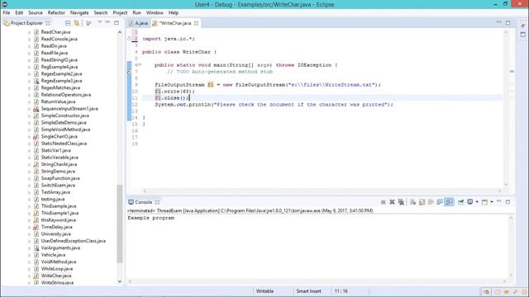Maximize the editor area
Screen dimensions: 529x297
click(x=508, y=23)
